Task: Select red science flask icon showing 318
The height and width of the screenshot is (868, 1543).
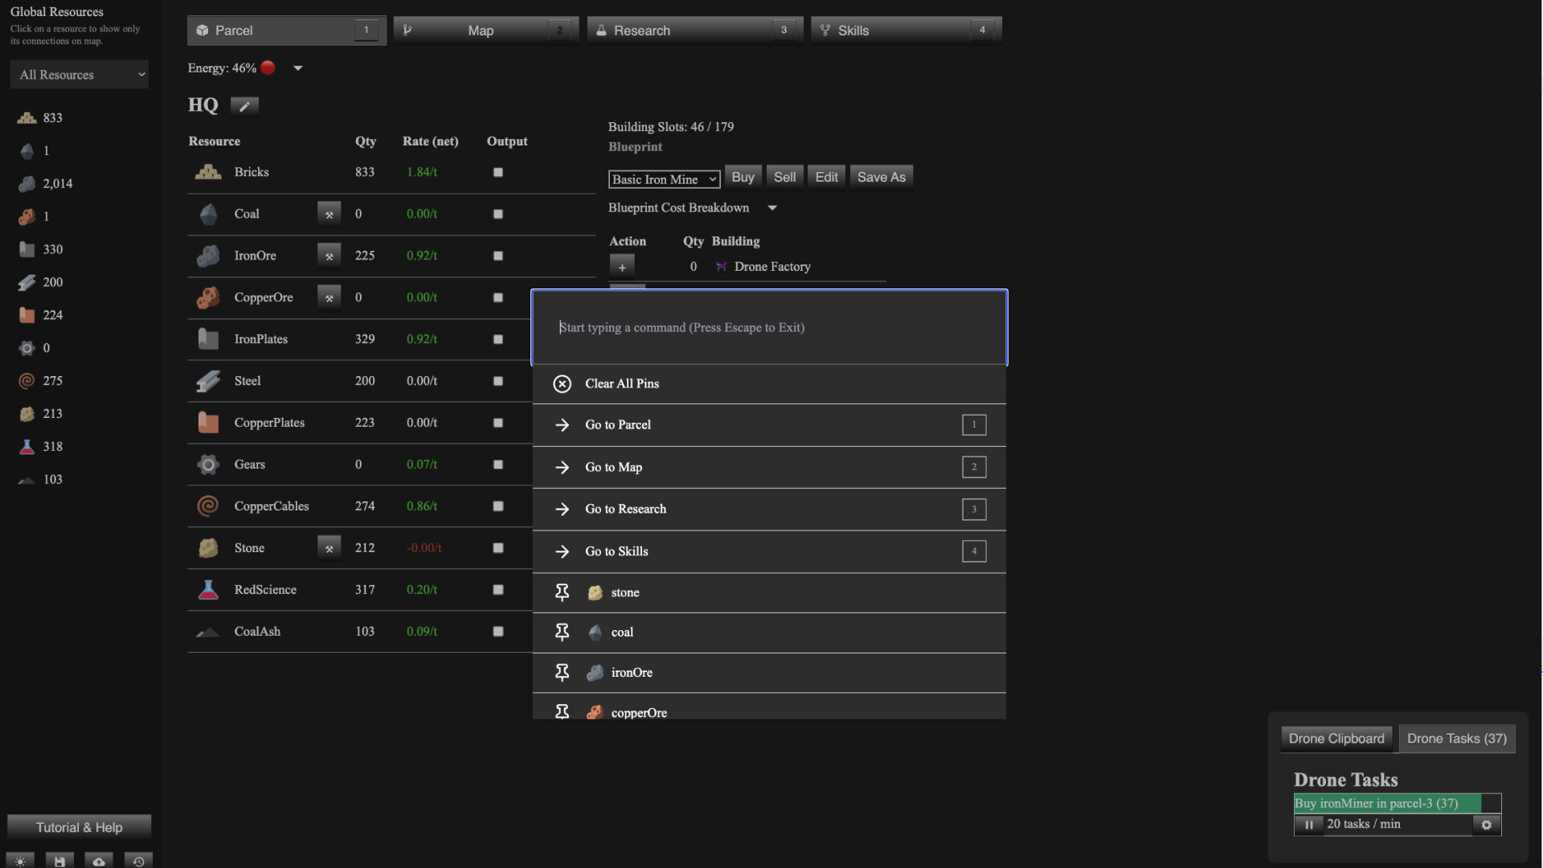Action: click(x=27, y=447)
